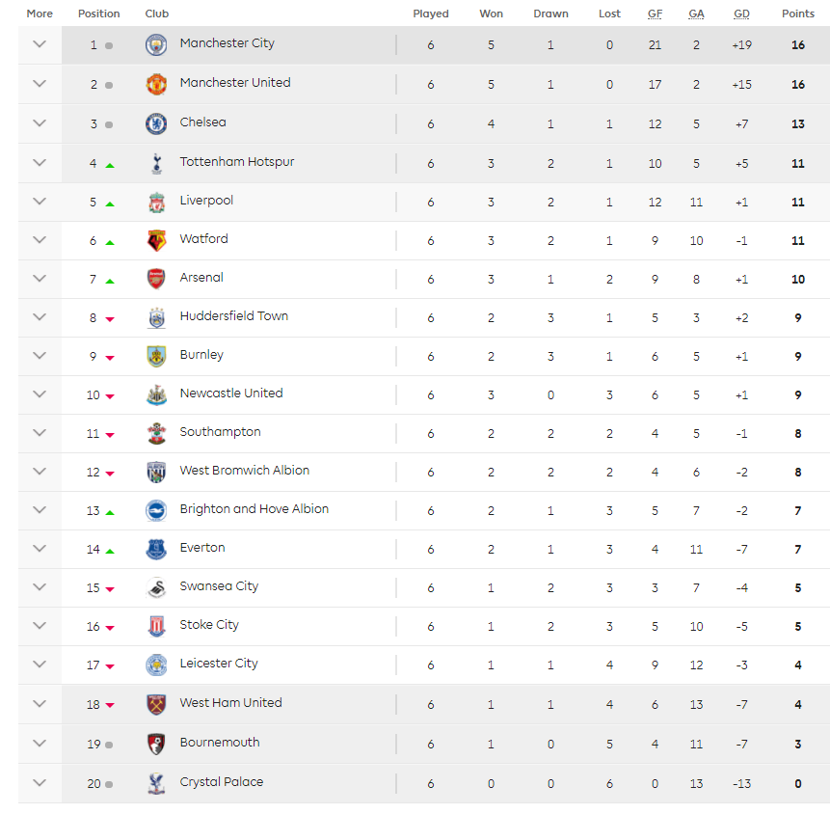Click the Chelsea club badge
830x814 pixels.
(x=156, y=123)
